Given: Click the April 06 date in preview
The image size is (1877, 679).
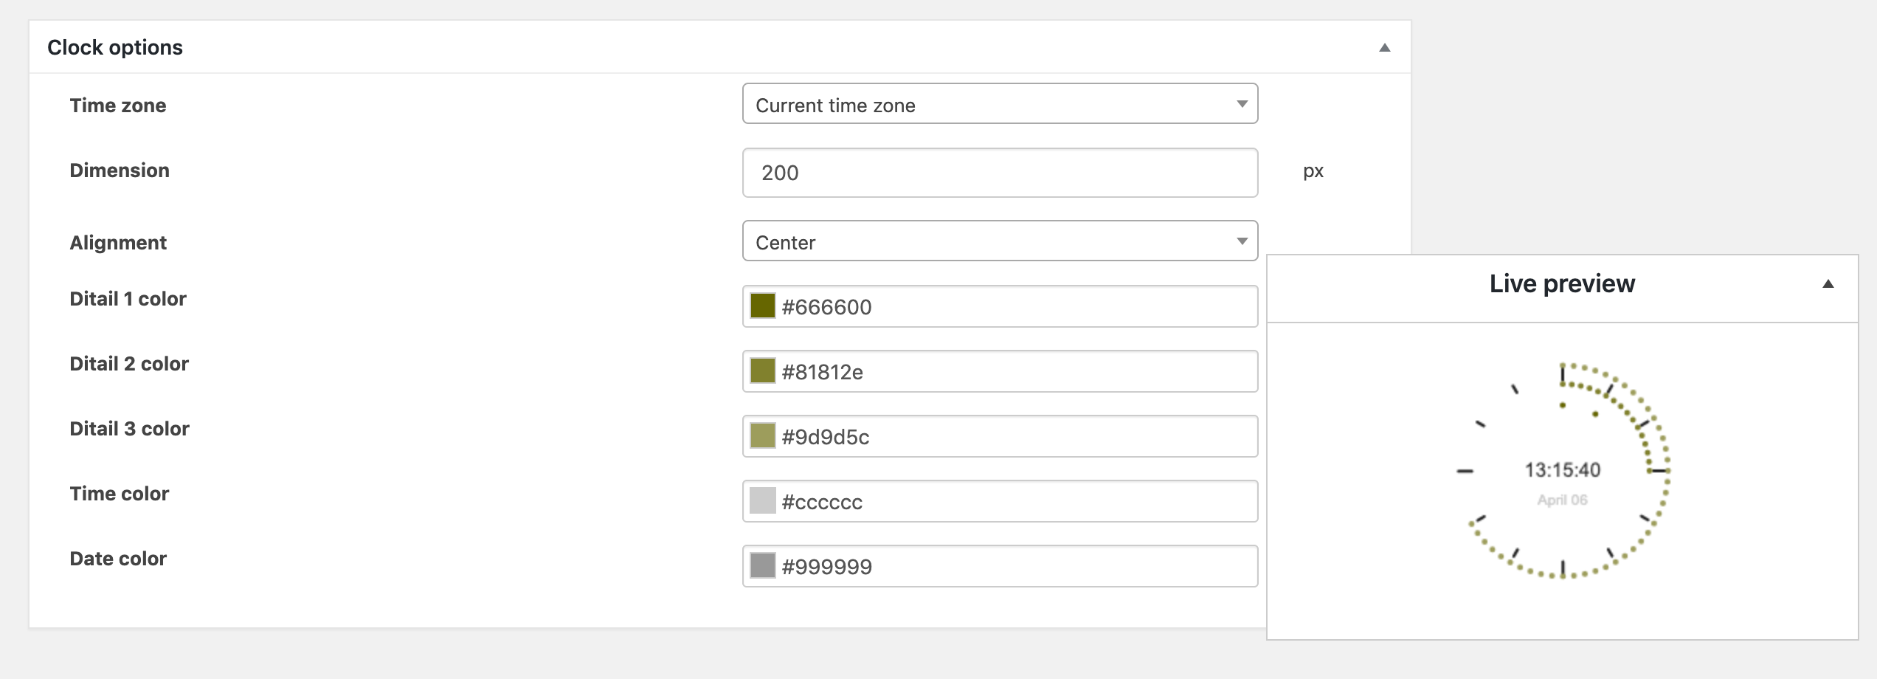Looking at the screenshot, I should (1562, 500).
